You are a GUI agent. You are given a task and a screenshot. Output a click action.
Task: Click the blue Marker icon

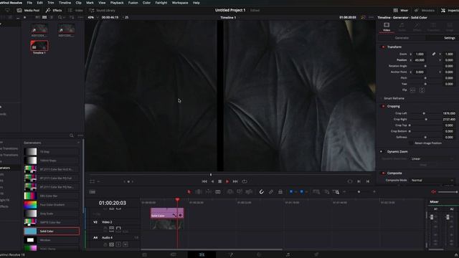click(301, 192)
